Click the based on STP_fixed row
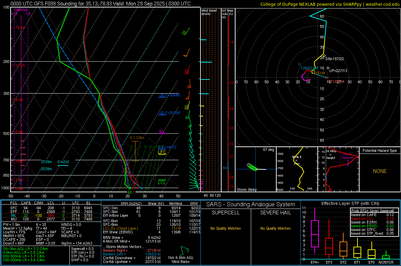The height and width of the screenshot is (266, 401). (372, 233)
